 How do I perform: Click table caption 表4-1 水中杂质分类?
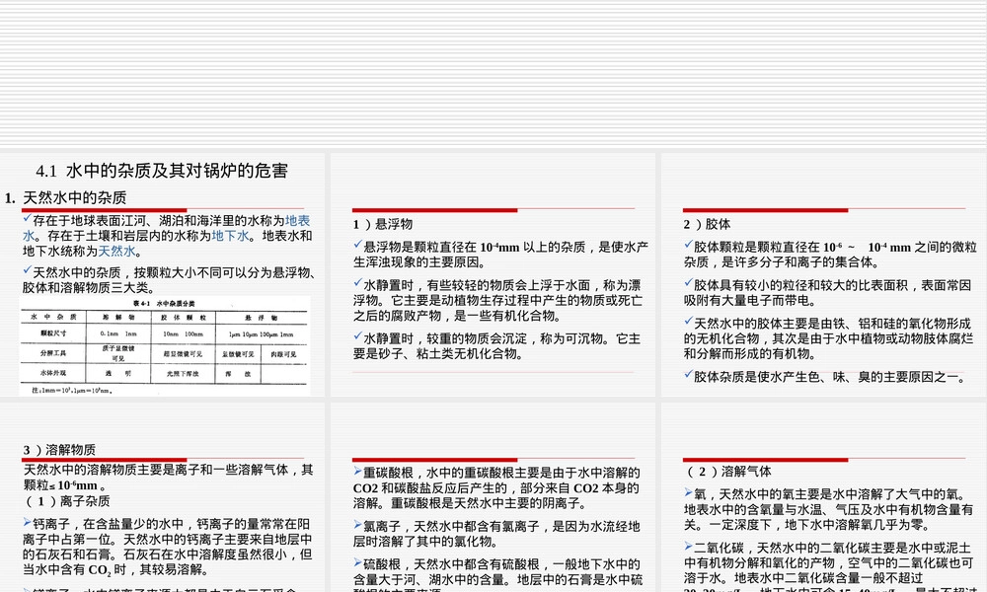[164, 303]
